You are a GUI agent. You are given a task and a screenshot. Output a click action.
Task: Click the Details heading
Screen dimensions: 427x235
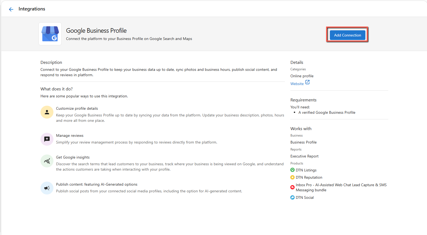[297, 62]
